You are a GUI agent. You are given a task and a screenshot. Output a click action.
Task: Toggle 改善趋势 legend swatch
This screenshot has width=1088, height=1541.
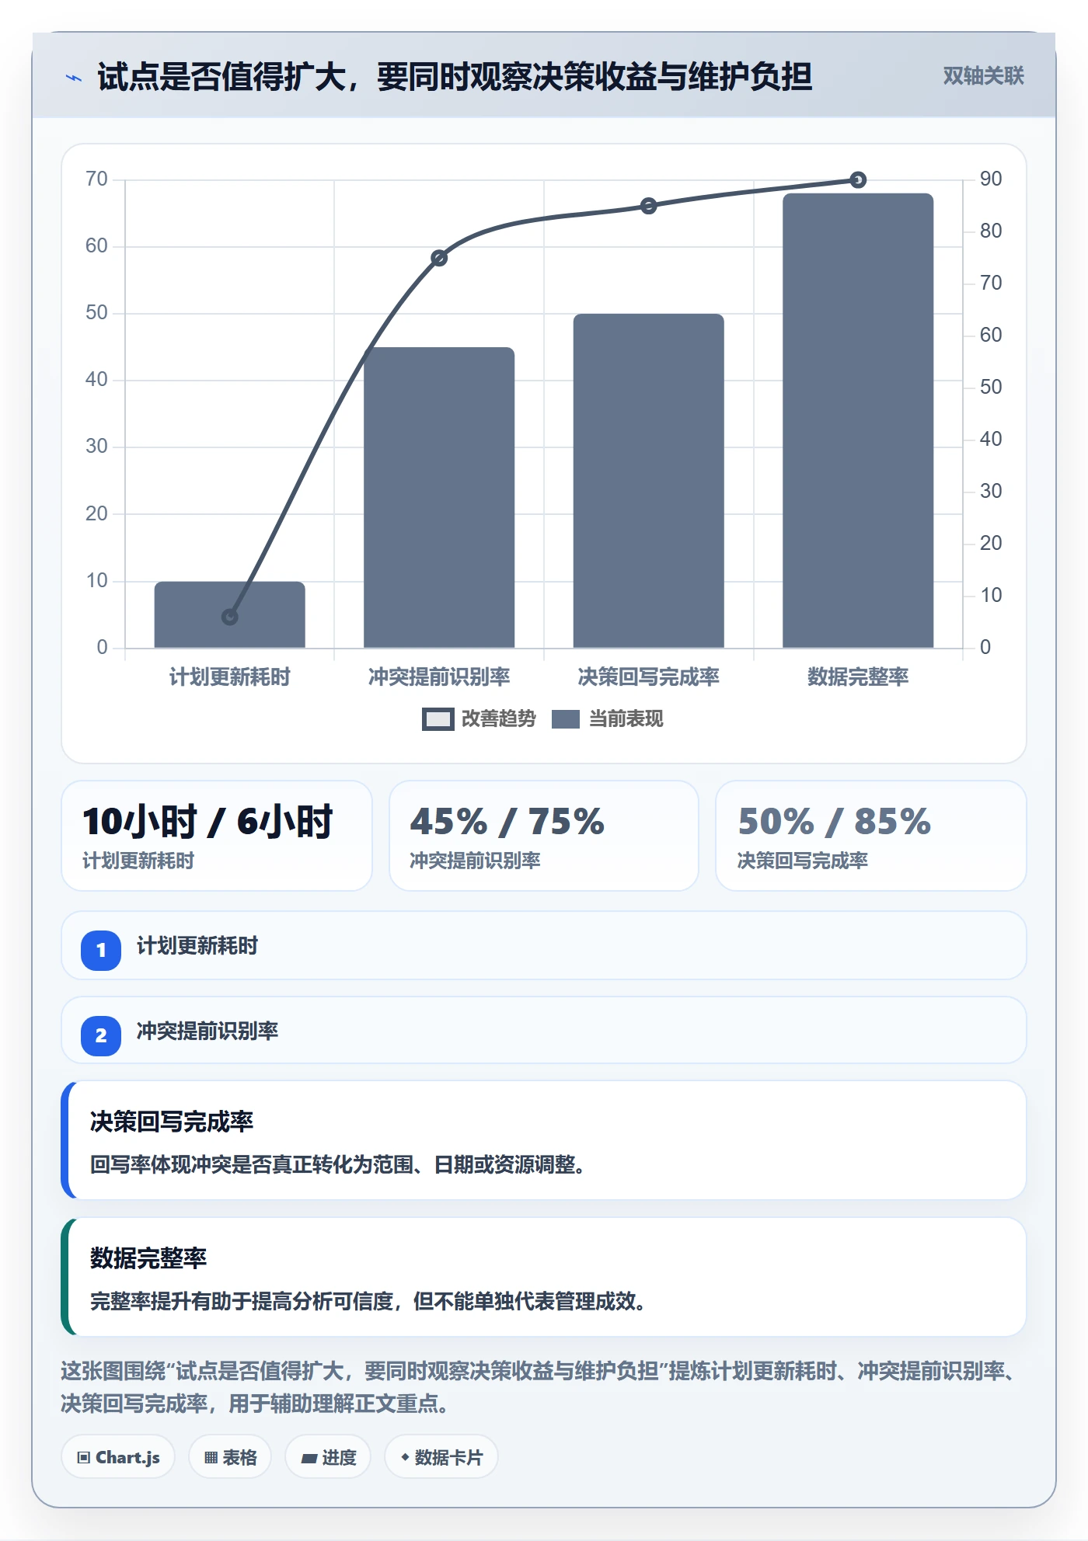(x=438, y=719)
